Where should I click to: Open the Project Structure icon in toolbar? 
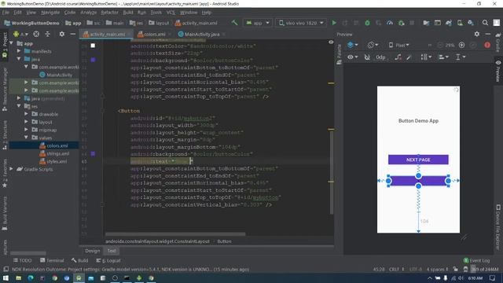[x=426, y=23]
